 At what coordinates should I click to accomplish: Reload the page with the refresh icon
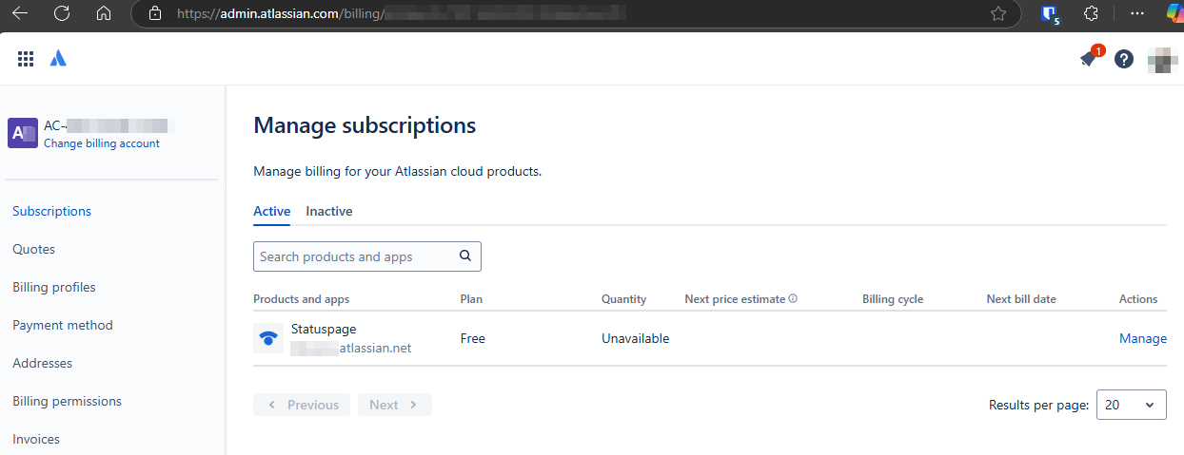click(62, 13)
